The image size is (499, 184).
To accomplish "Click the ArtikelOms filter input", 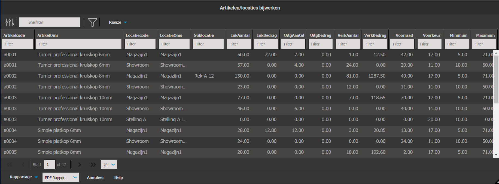I will [x=79, y=44].
